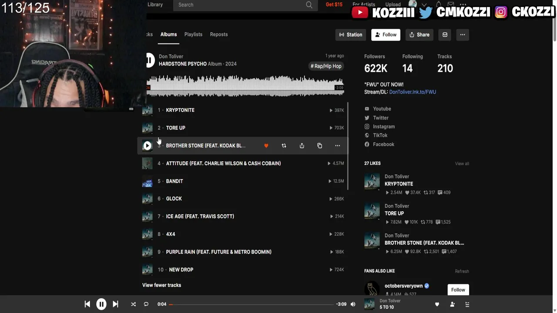Select the 4X4 track row
The height and width of the screenshot is (313, 557).
243,234
